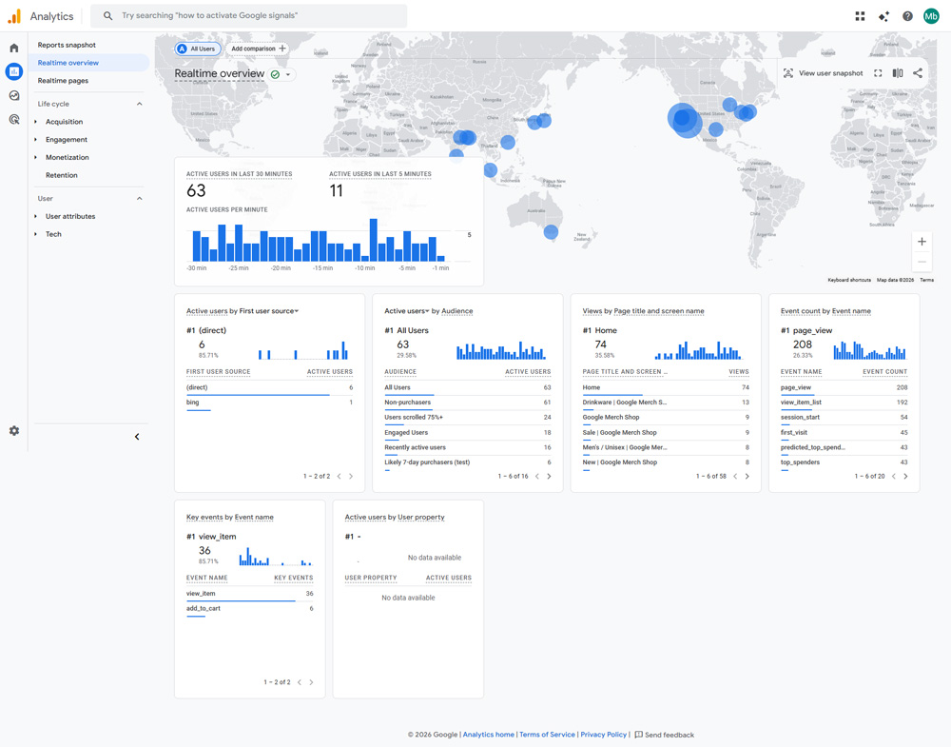Click view_item_list event row

[x=844, y=403]
